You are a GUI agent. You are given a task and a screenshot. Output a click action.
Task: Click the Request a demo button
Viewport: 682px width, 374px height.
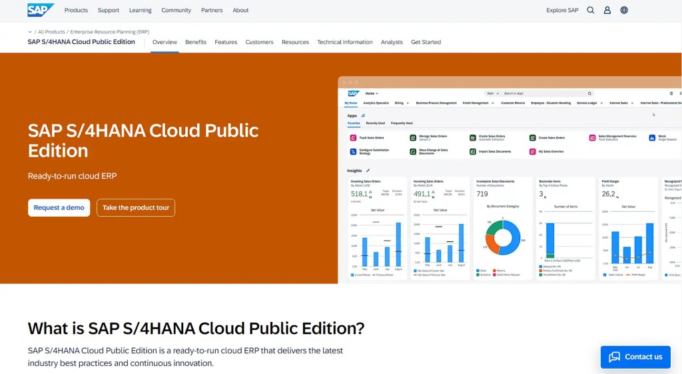pyautogui.click(x=59, y=208)
